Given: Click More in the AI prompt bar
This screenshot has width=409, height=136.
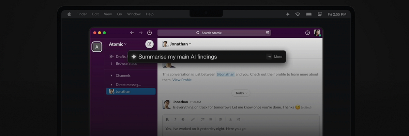Looking at the screenshot, I should [278, 57].
